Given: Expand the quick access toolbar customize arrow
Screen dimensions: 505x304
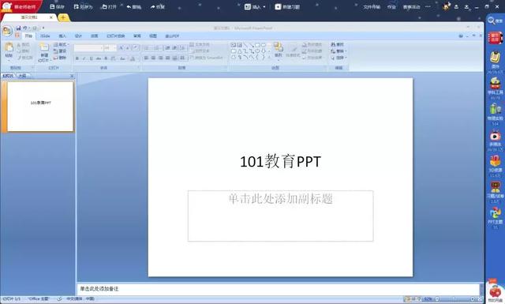Looking at the screenshot, I should [43, 28].
